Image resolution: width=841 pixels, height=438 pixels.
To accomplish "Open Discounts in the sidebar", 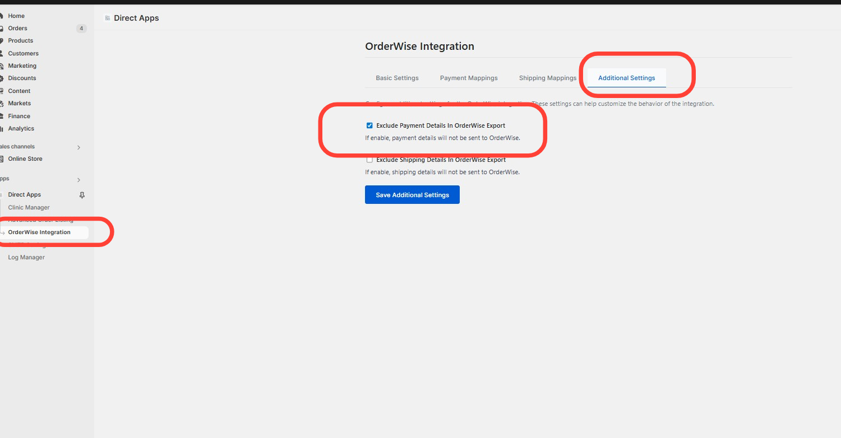I will click(x=22, y=78).
